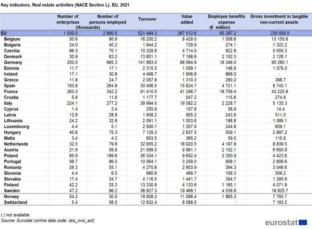Click Germany persons employed value 665.3
The width and height of the screenshot is (312, 229).
(111, 62)
